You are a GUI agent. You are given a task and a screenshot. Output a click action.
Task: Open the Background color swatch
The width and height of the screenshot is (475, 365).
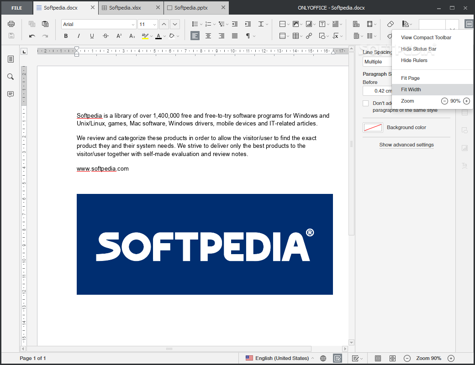[373, 127]
